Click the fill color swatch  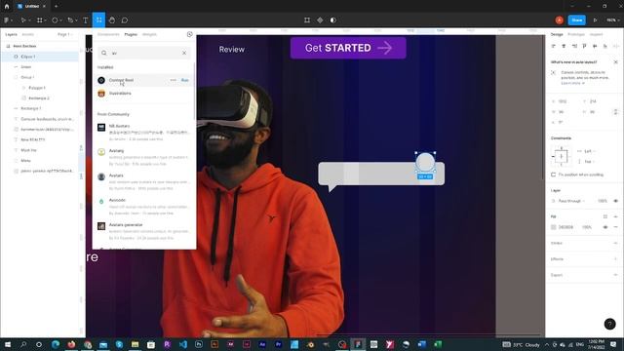[554, 227]
